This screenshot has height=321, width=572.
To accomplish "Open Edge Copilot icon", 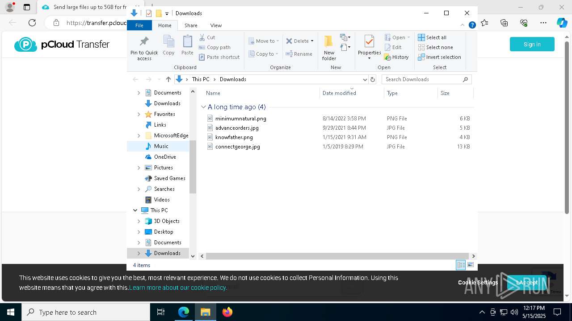I will (562, 23).
